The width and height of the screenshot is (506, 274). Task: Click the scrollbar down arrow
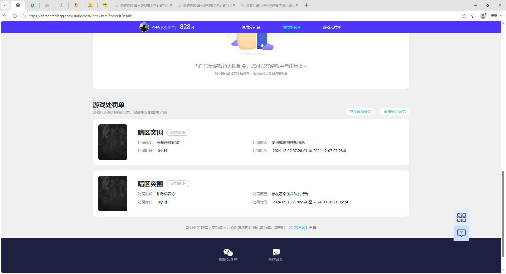(503, 270)
